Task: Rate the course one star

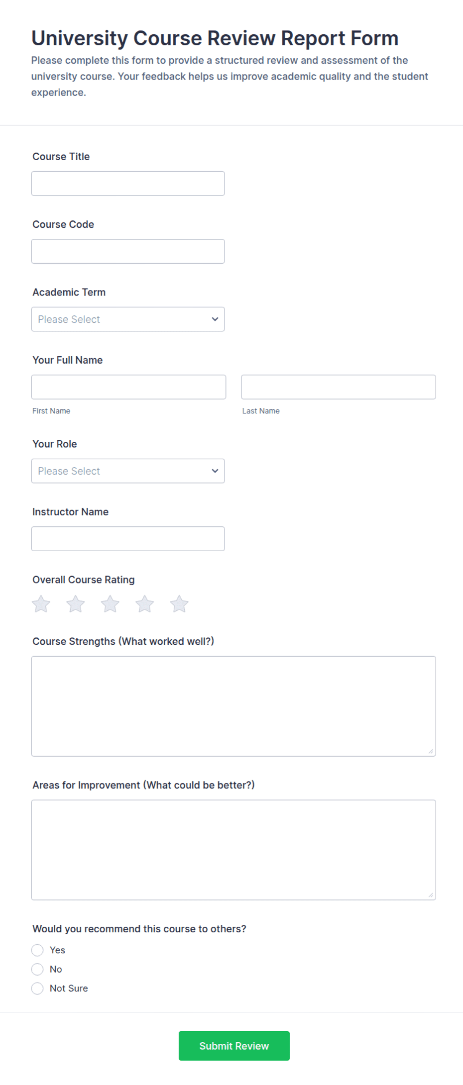Action: (x=41, y=604)
